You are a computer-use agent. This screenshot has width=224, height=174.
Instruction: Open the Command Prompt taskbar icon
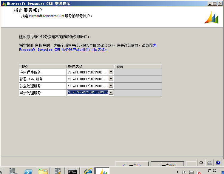point(73,171)
